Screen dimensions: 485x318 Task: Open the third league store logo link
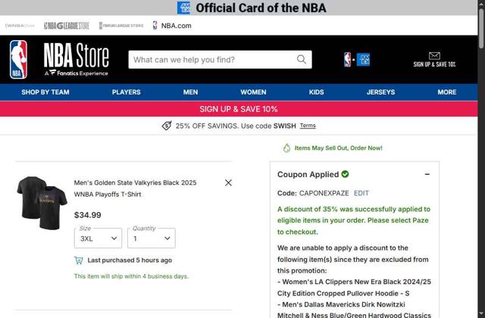(121, 26)
